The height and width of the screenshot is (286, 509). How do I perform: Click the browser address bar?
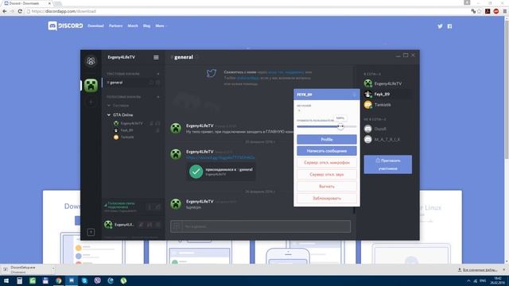click(247, 11)
